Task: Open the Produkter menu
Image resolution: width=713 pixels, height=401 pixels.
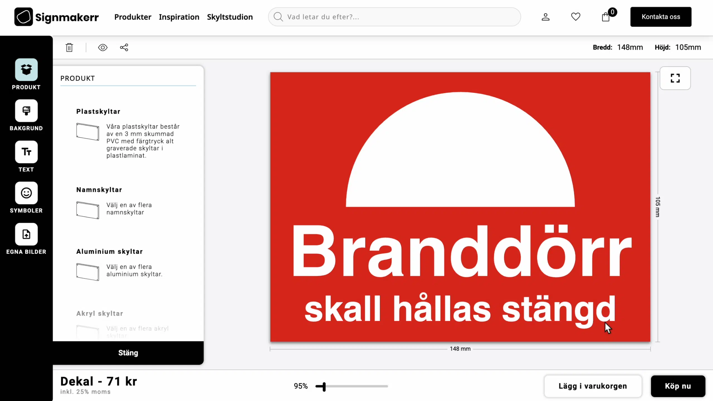Action: click(133, 17)
